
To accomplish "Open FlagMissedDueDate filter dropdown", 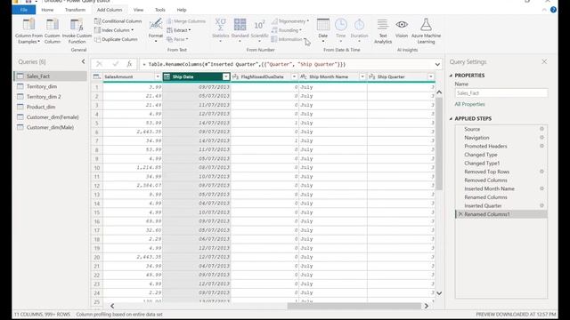I will point(294,76).
